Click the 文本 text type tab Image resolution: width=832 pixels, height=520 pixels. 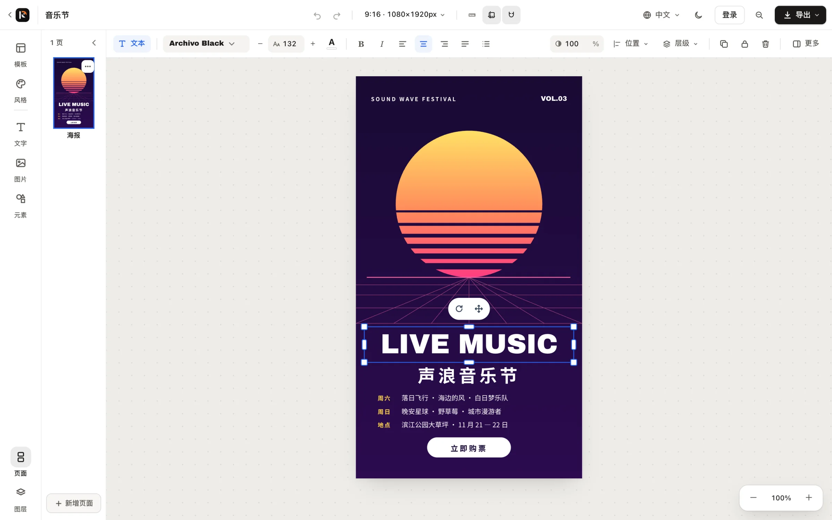[x=132, y=44]
